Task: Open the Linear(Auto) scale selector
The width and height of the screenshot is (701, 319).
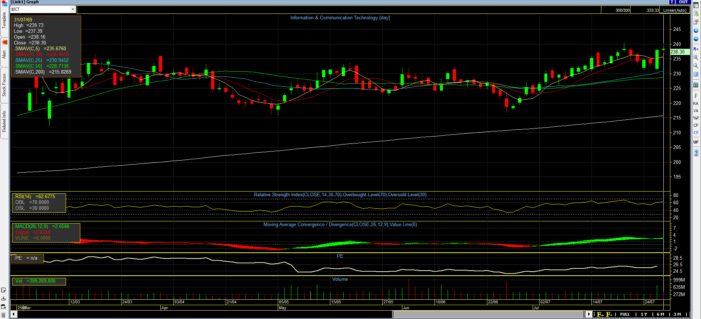Action: pos(675,10)
